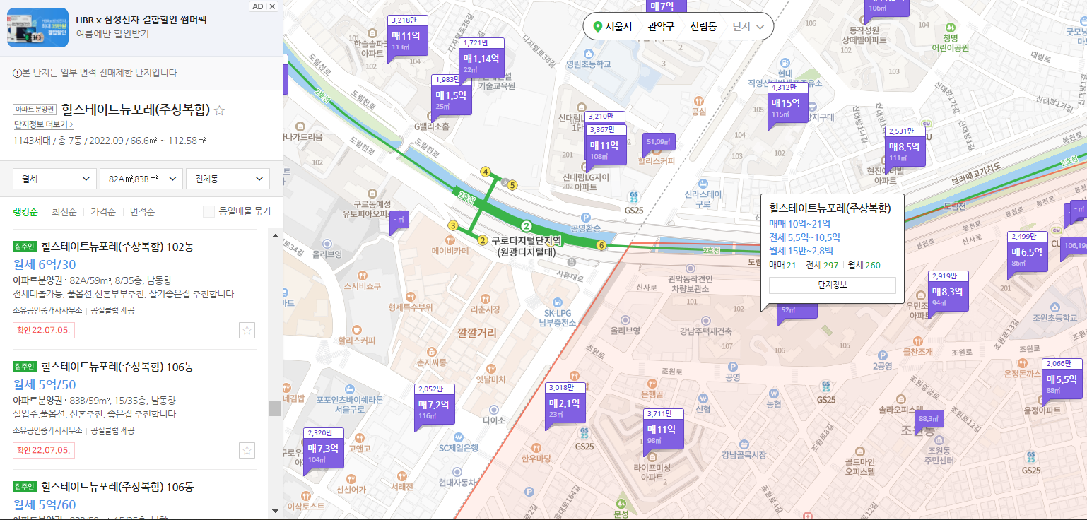Viewport: 1087px width, 520px height.
Task: Sort listings by 최신순
Action: tap(64, 211)
